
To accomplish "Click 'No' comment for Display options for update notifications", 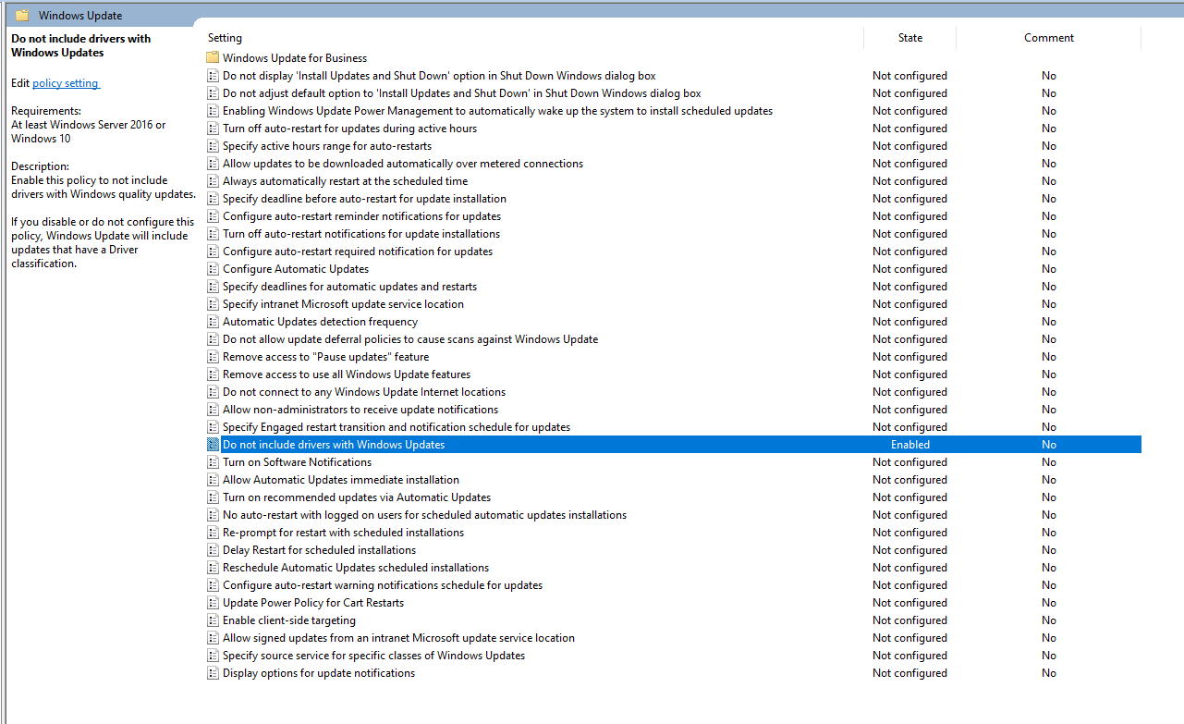I will 1049,673.
